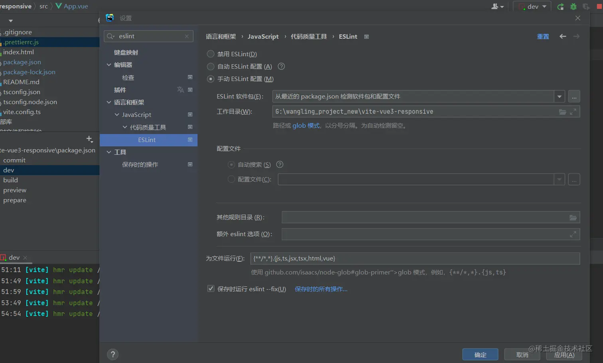Browse folder for 其他规则目录
The image size is (603, 363).
573,217
